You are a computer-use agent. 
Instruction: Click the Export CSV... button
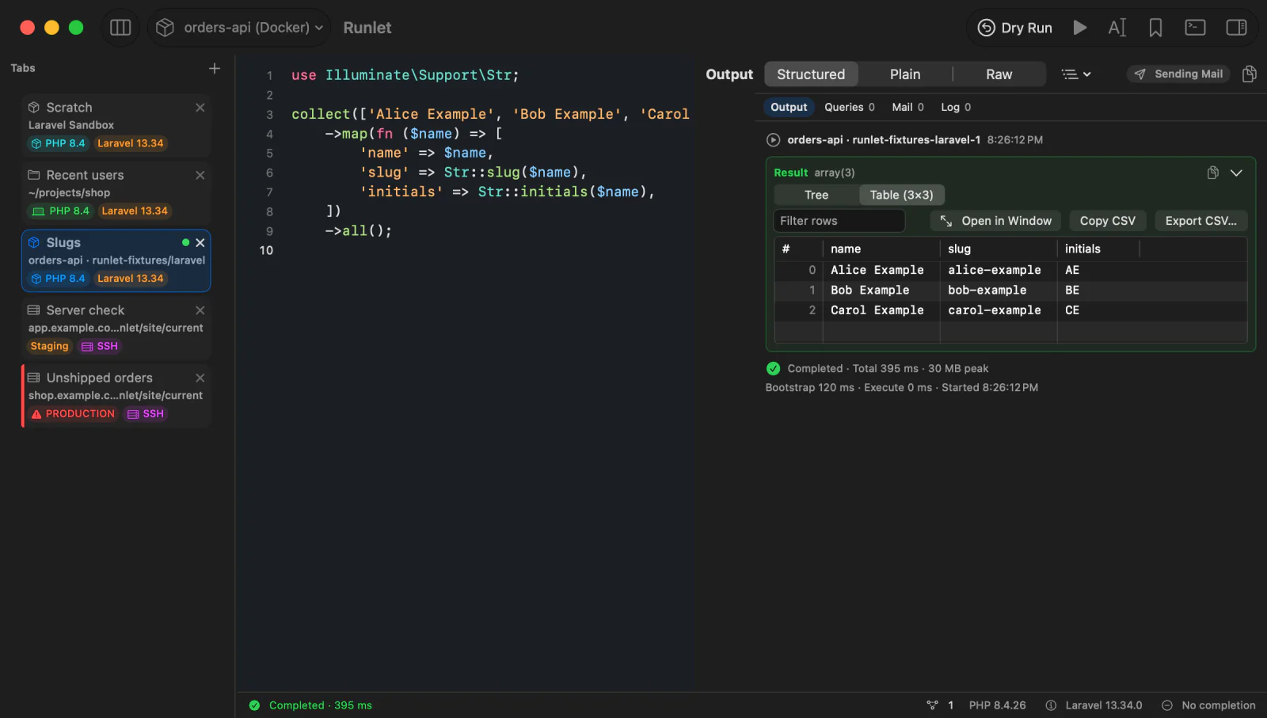(x=1200, y=221)
